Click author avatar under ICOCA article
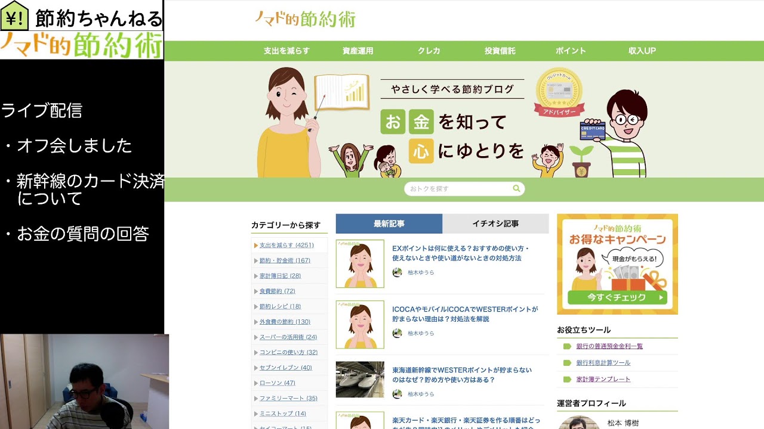This screenshot has height=429, width=764. click(x=397, y=333)
